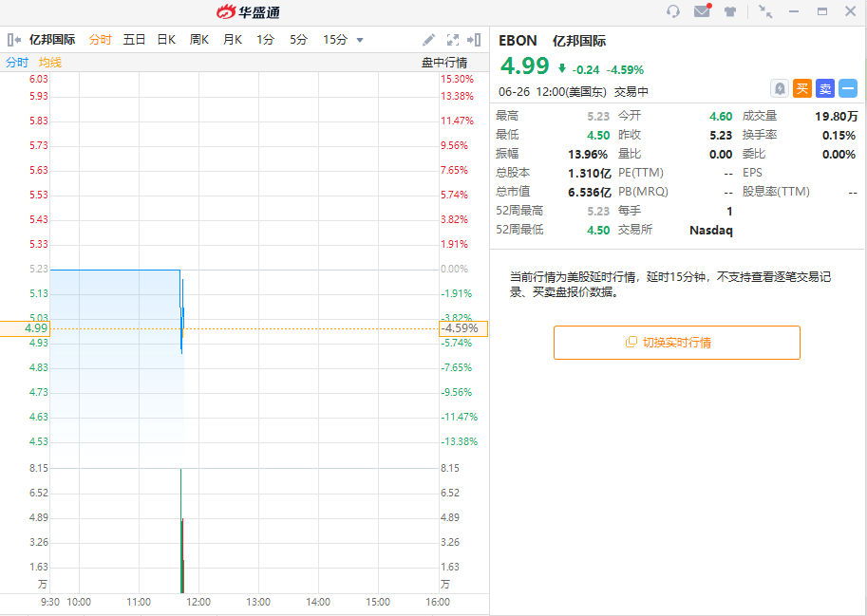Click the 今开 4.60 value
867x616 pixels.
(721, 116)
